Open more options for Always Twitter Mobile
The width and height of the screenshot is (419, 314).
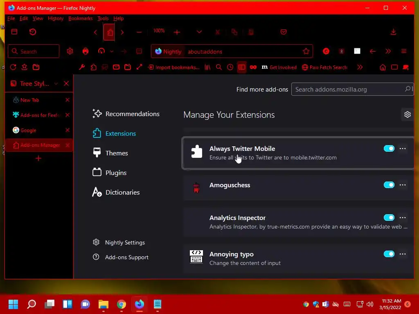tap(403, 148)
